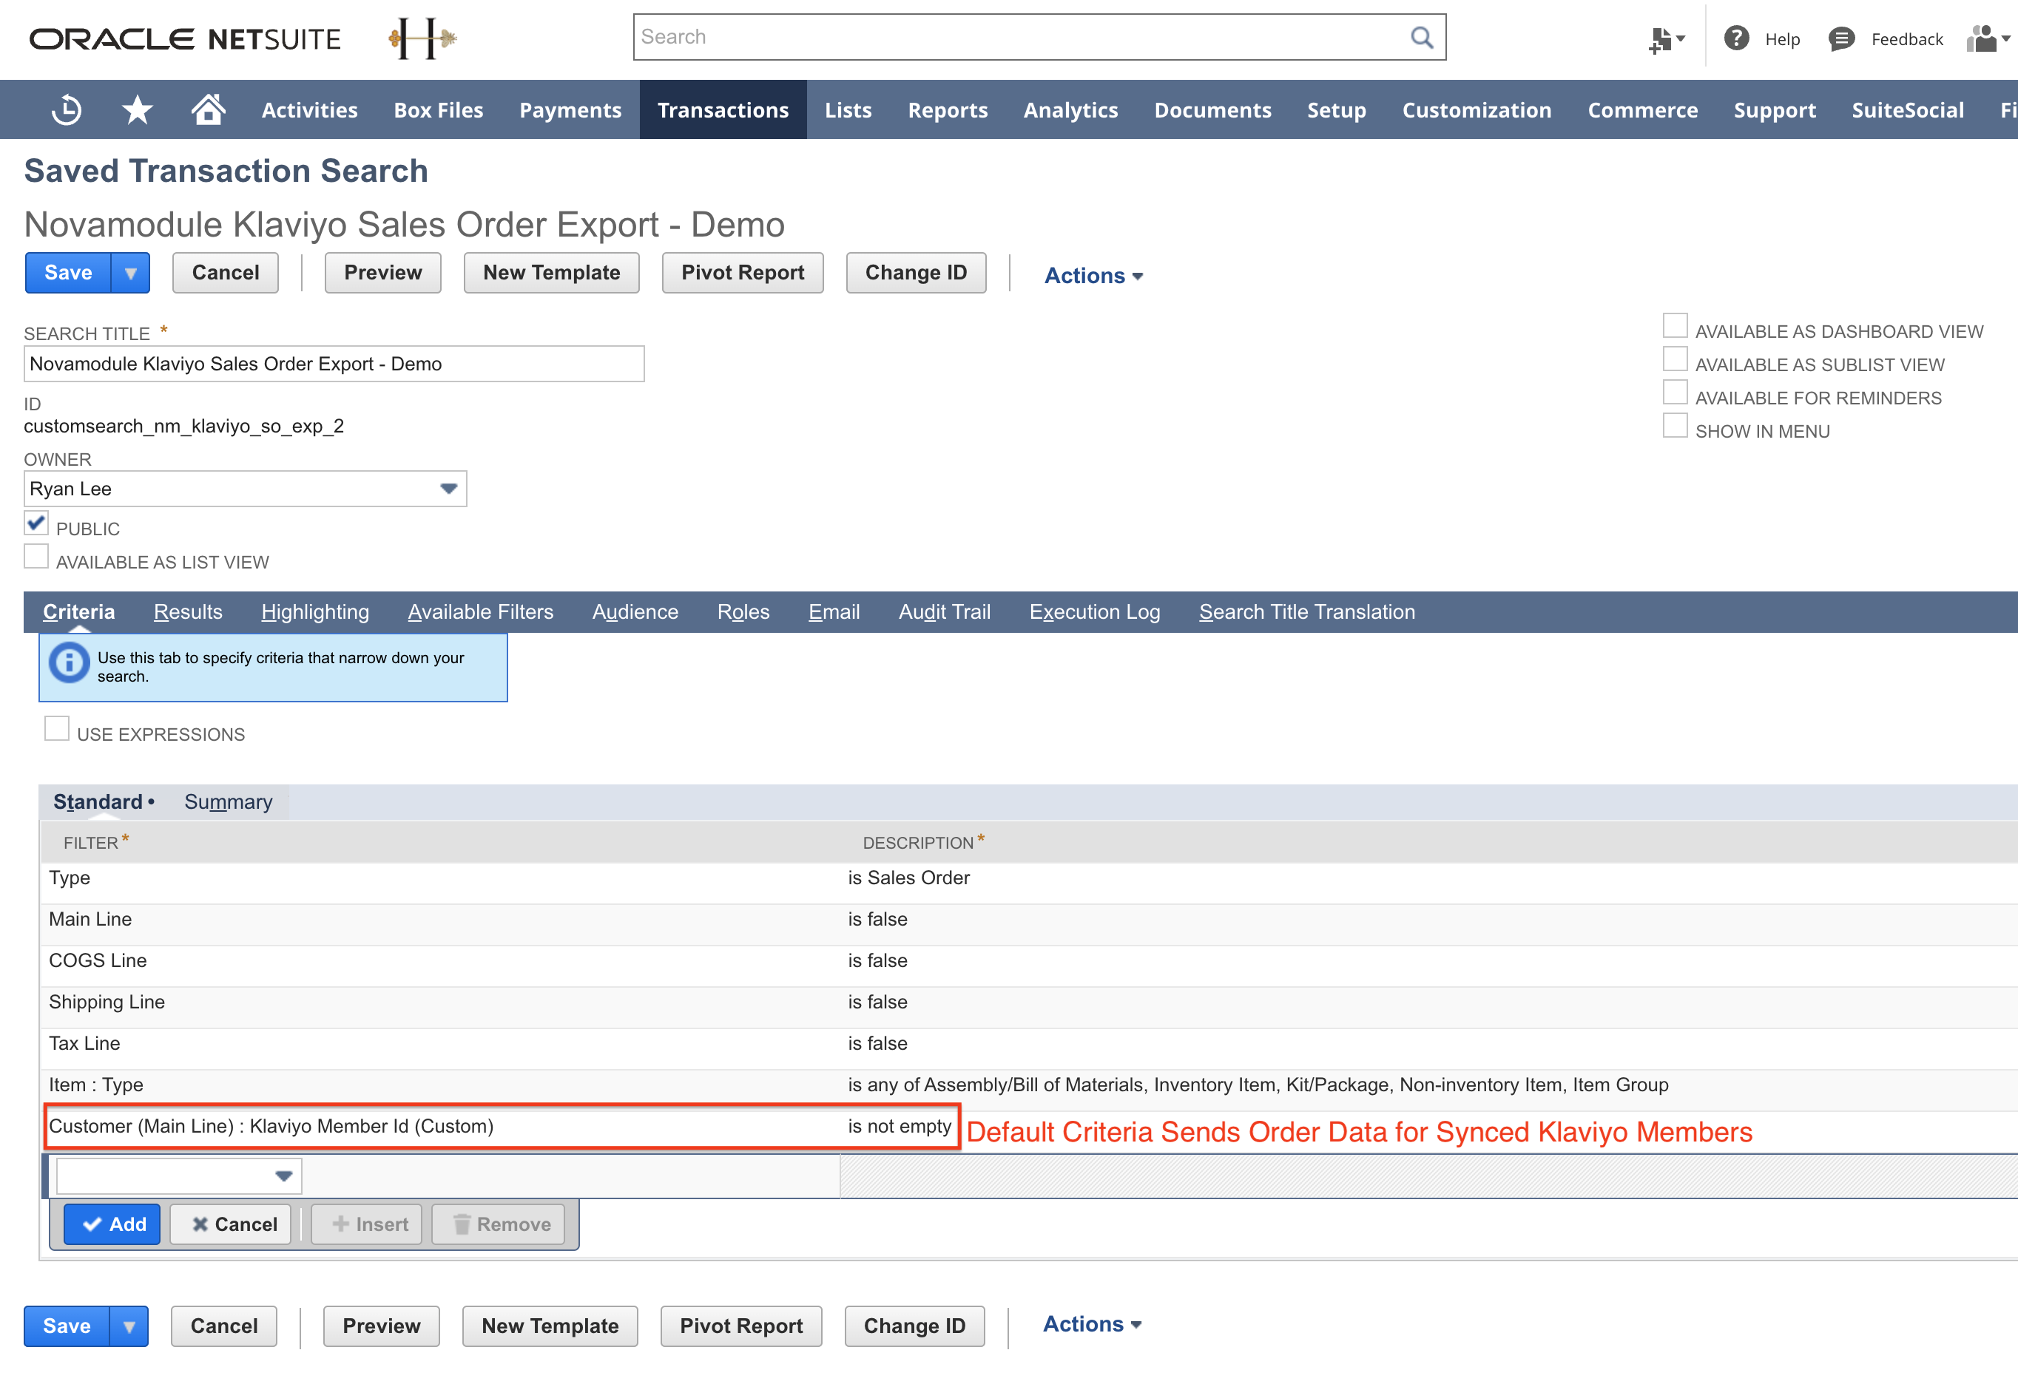Switch to the Audience tab
The image size is (2018, 1384).
[x=635, y=611]
